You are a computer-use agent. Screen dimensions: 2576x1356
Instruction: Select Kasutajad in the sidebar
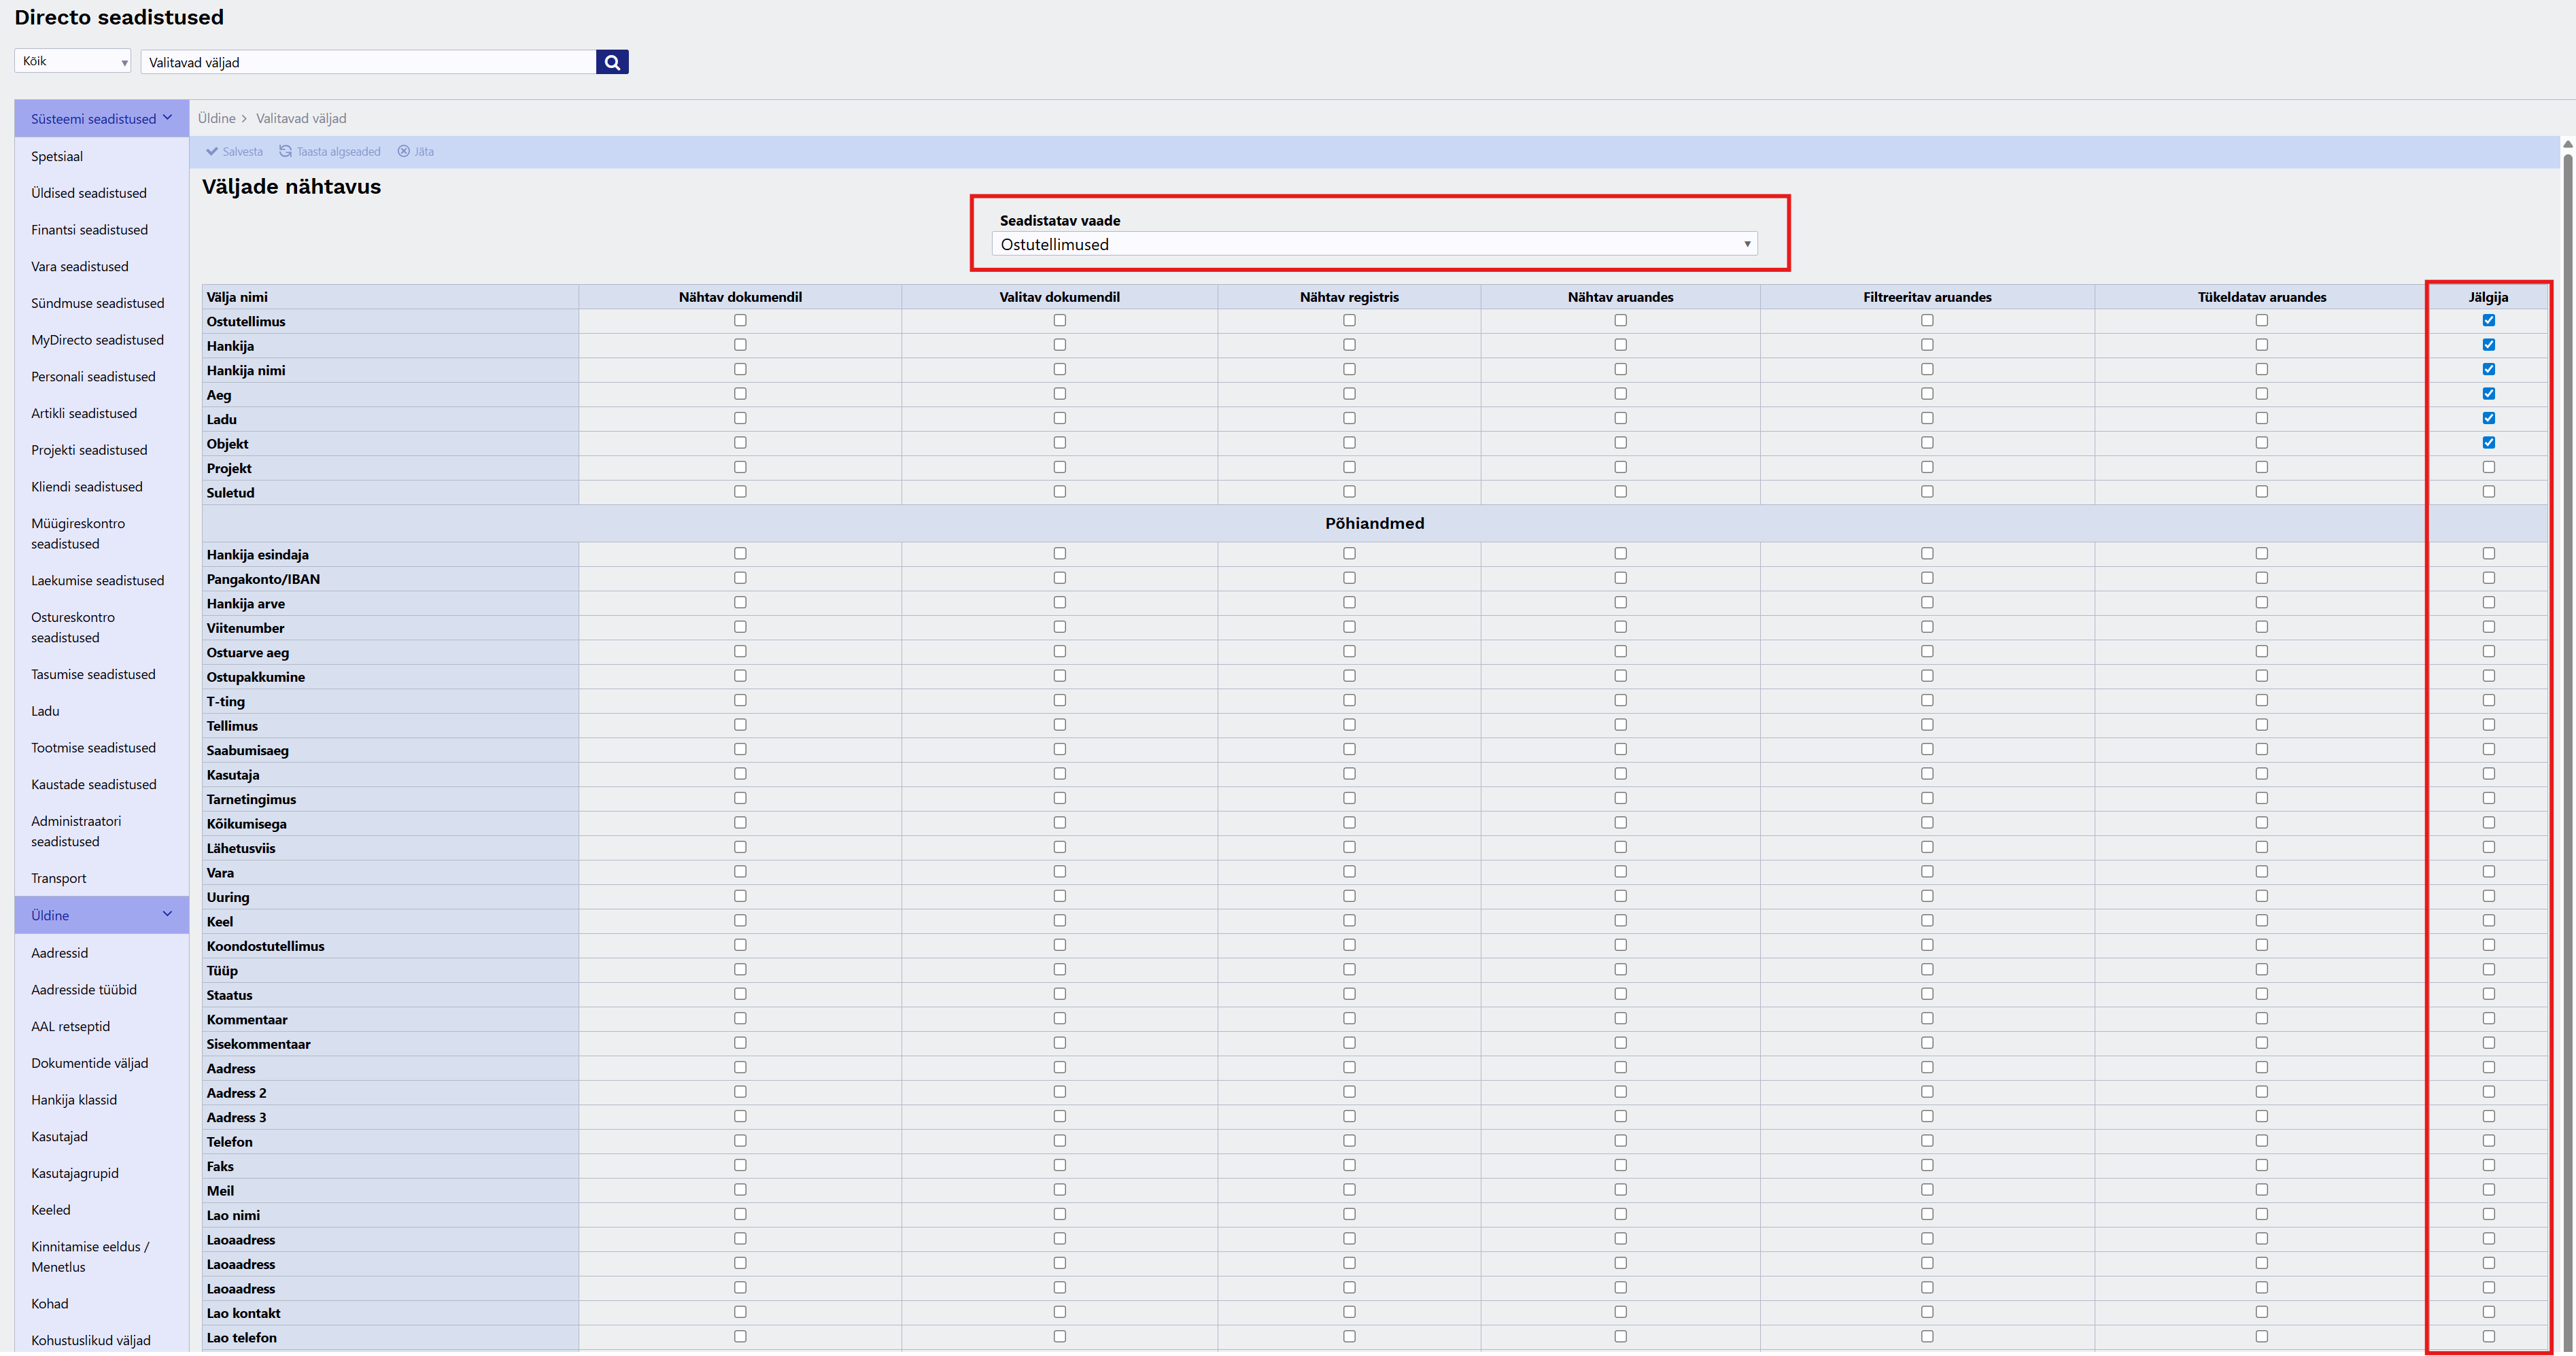click(x=59, y=1137)
